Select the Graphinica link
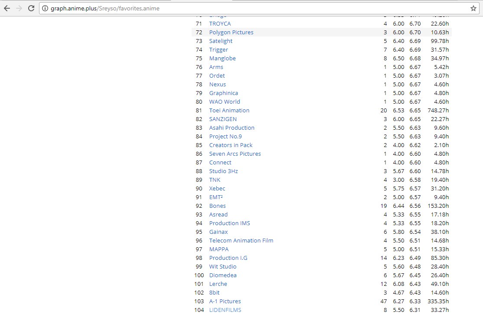 tap(224, 93)
